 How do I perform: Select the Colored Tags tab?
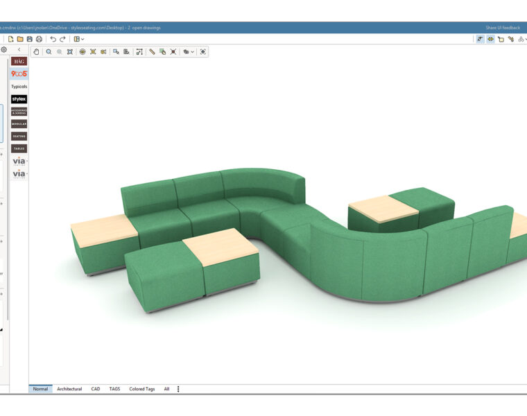[x=142, y=389]
